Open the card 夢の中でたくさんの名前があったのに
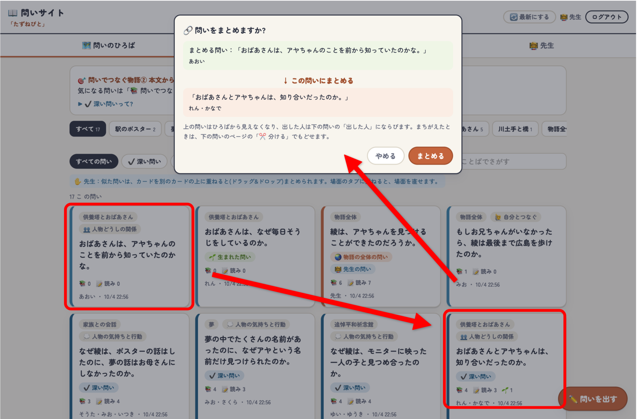Screen dimensions: 637x419 pyautogui.click(x=255, y=366)
